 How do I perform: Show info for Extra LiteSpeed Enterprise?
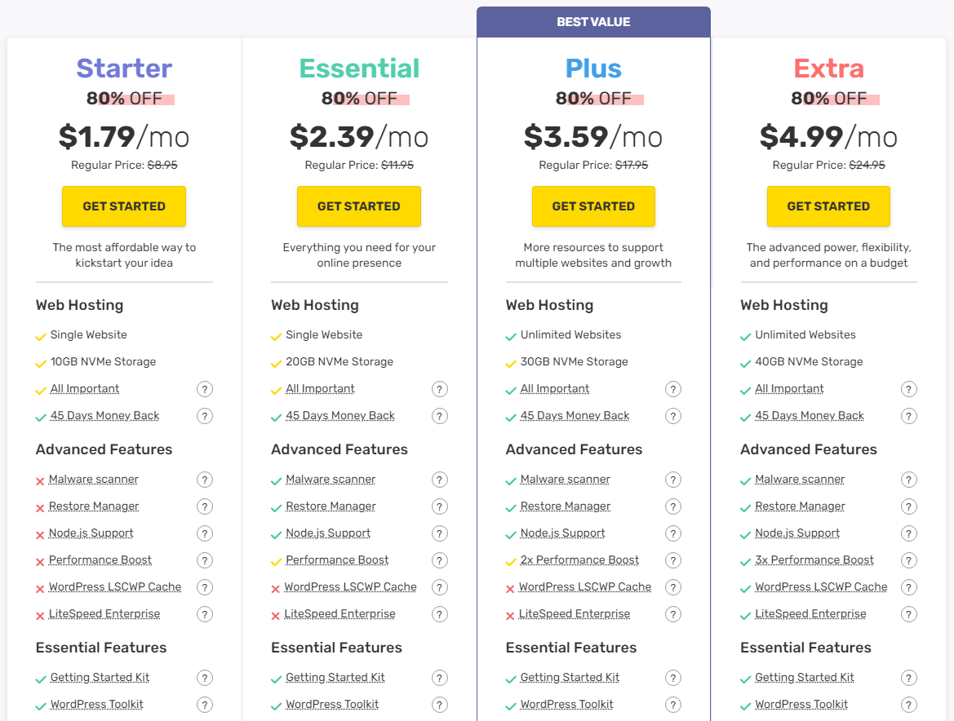pos(908,614)
